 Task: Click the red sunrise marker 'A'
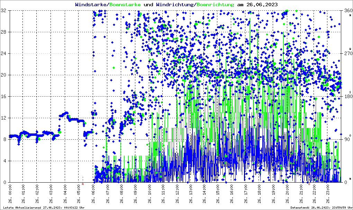[83, 184]
